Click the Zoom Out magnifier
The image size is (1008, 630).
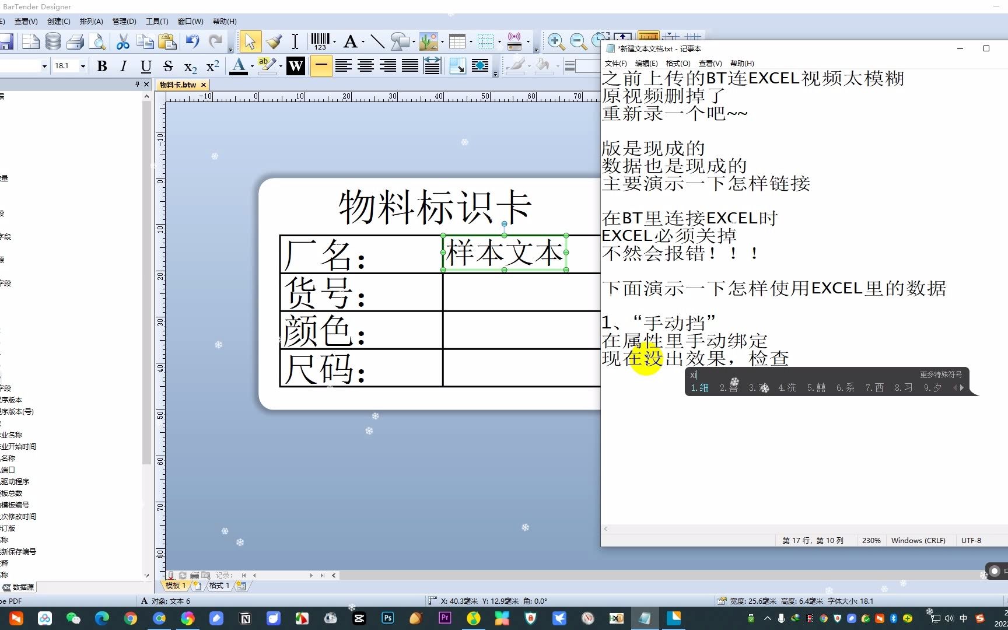point(578,41)
